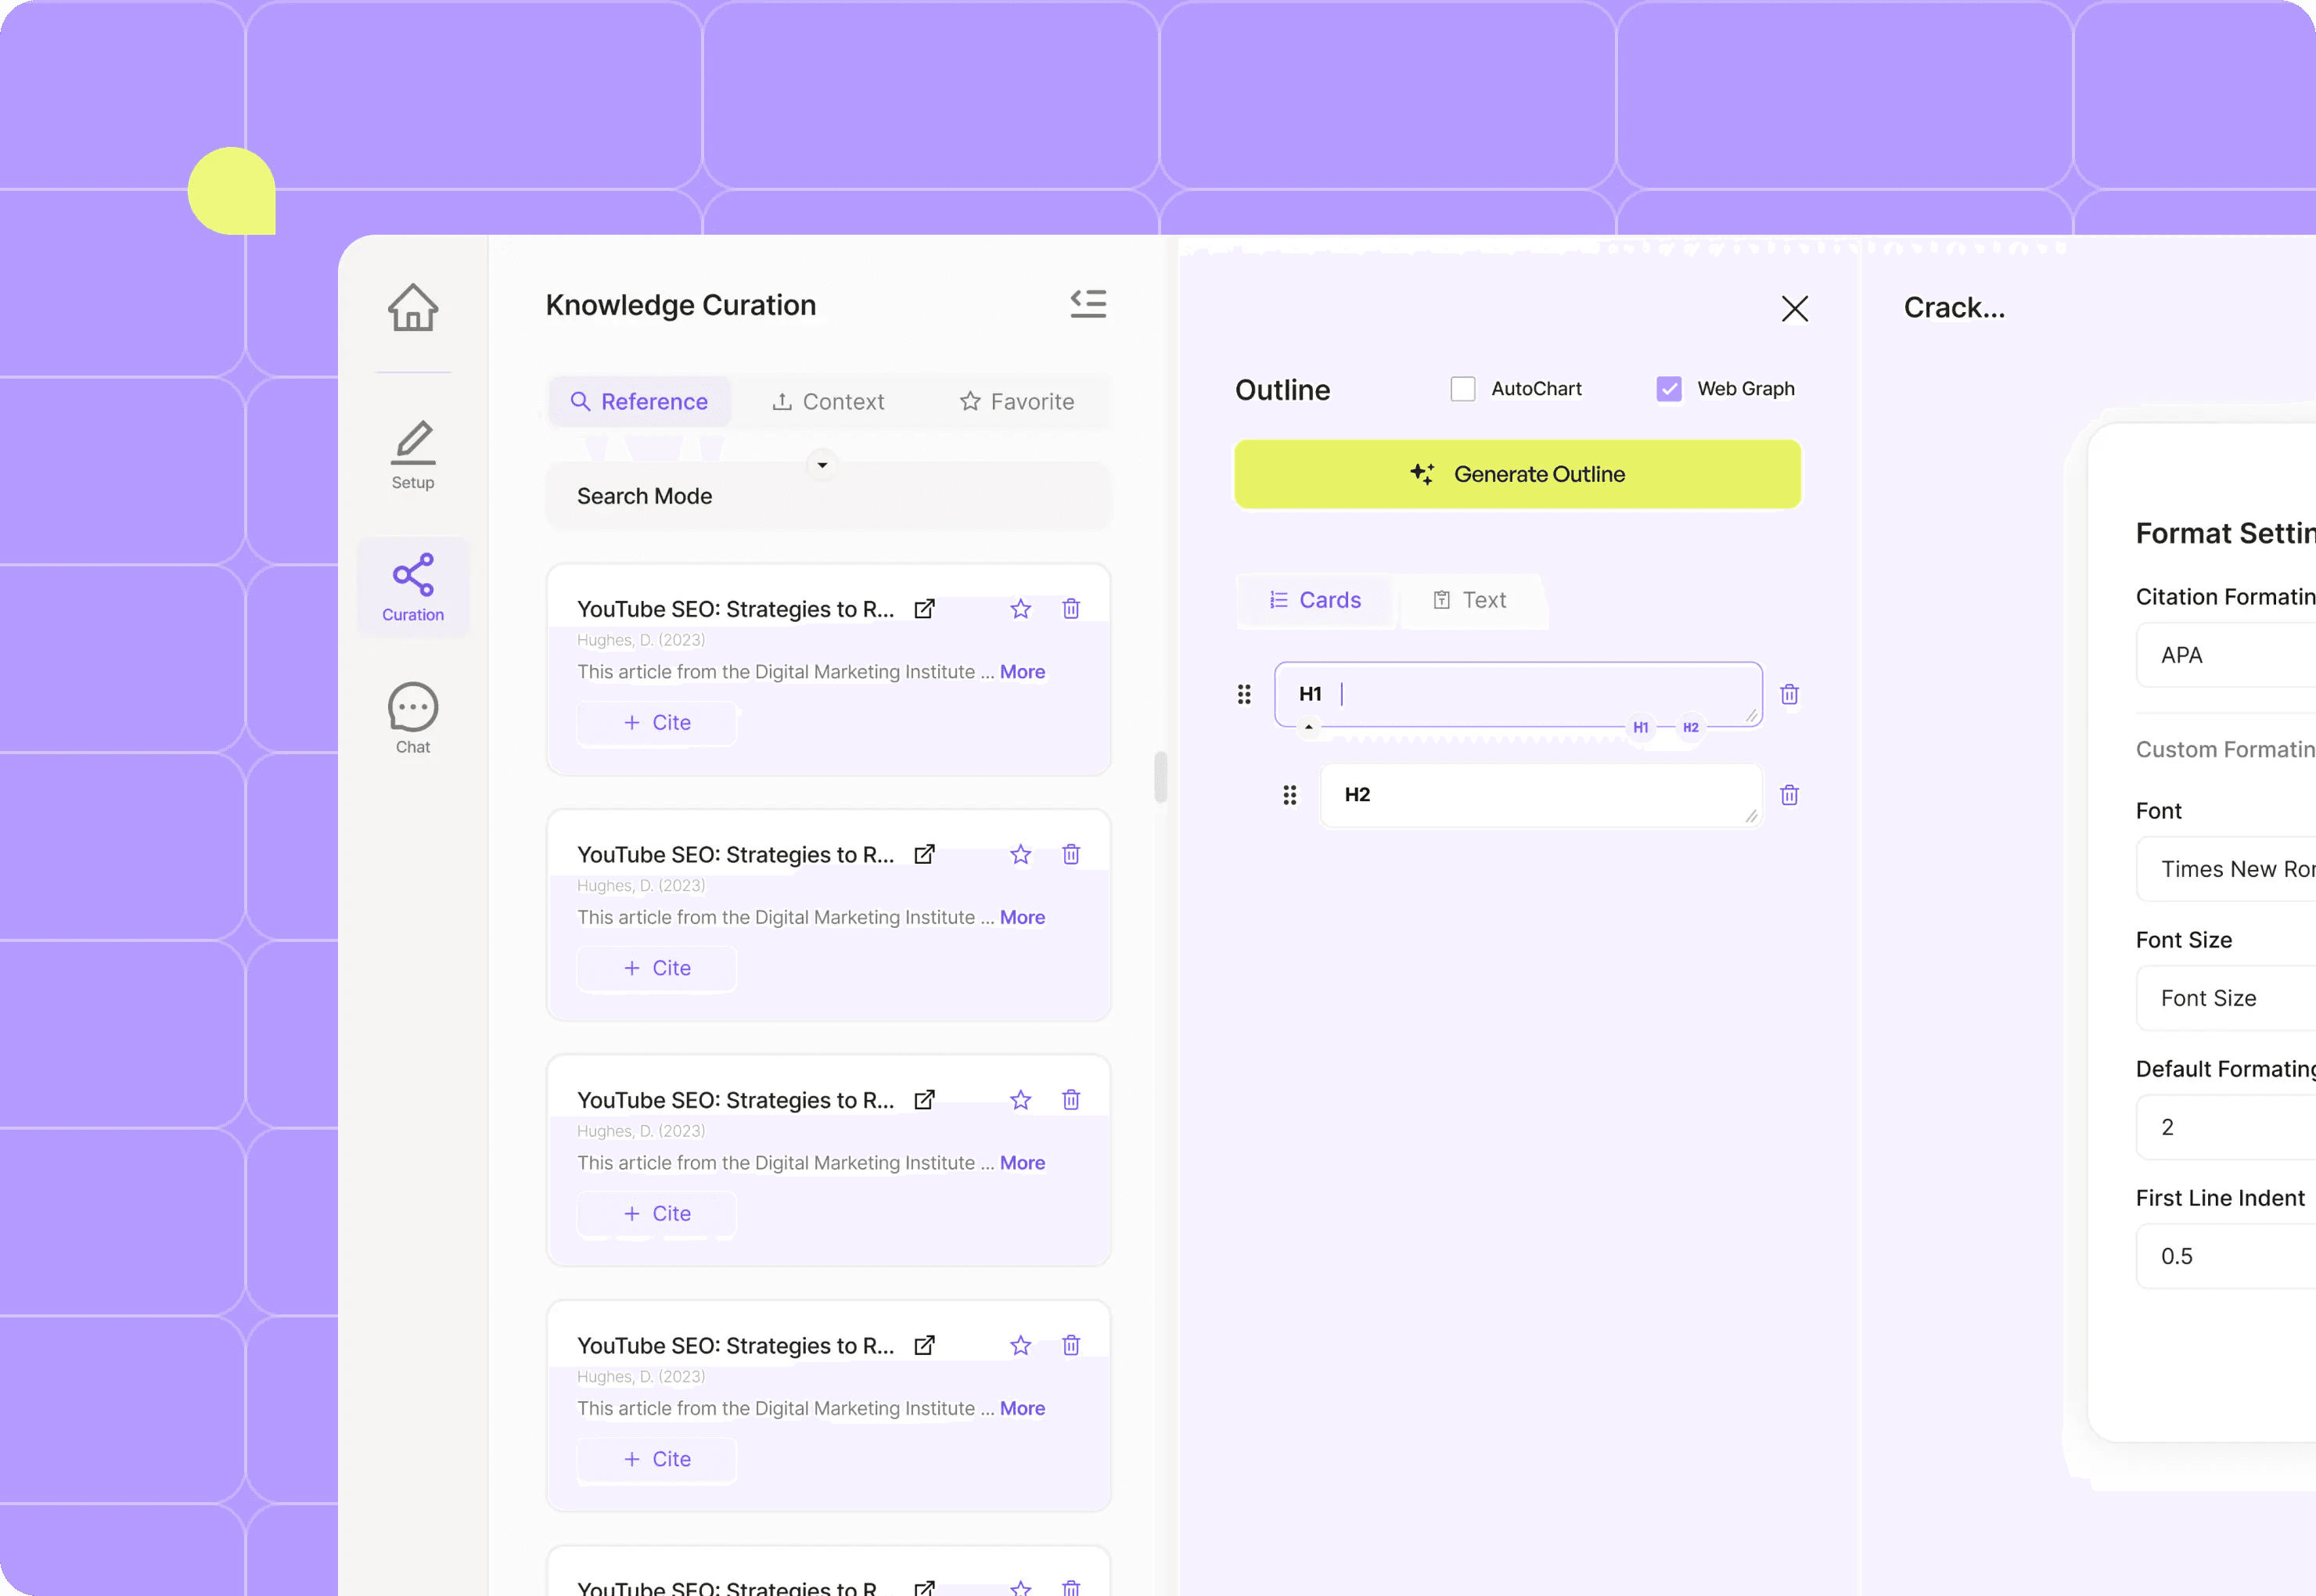Viewport: 2316px width, 1596px height.
Task: Switch outline to Text view tab
Action: (1470, 600)
